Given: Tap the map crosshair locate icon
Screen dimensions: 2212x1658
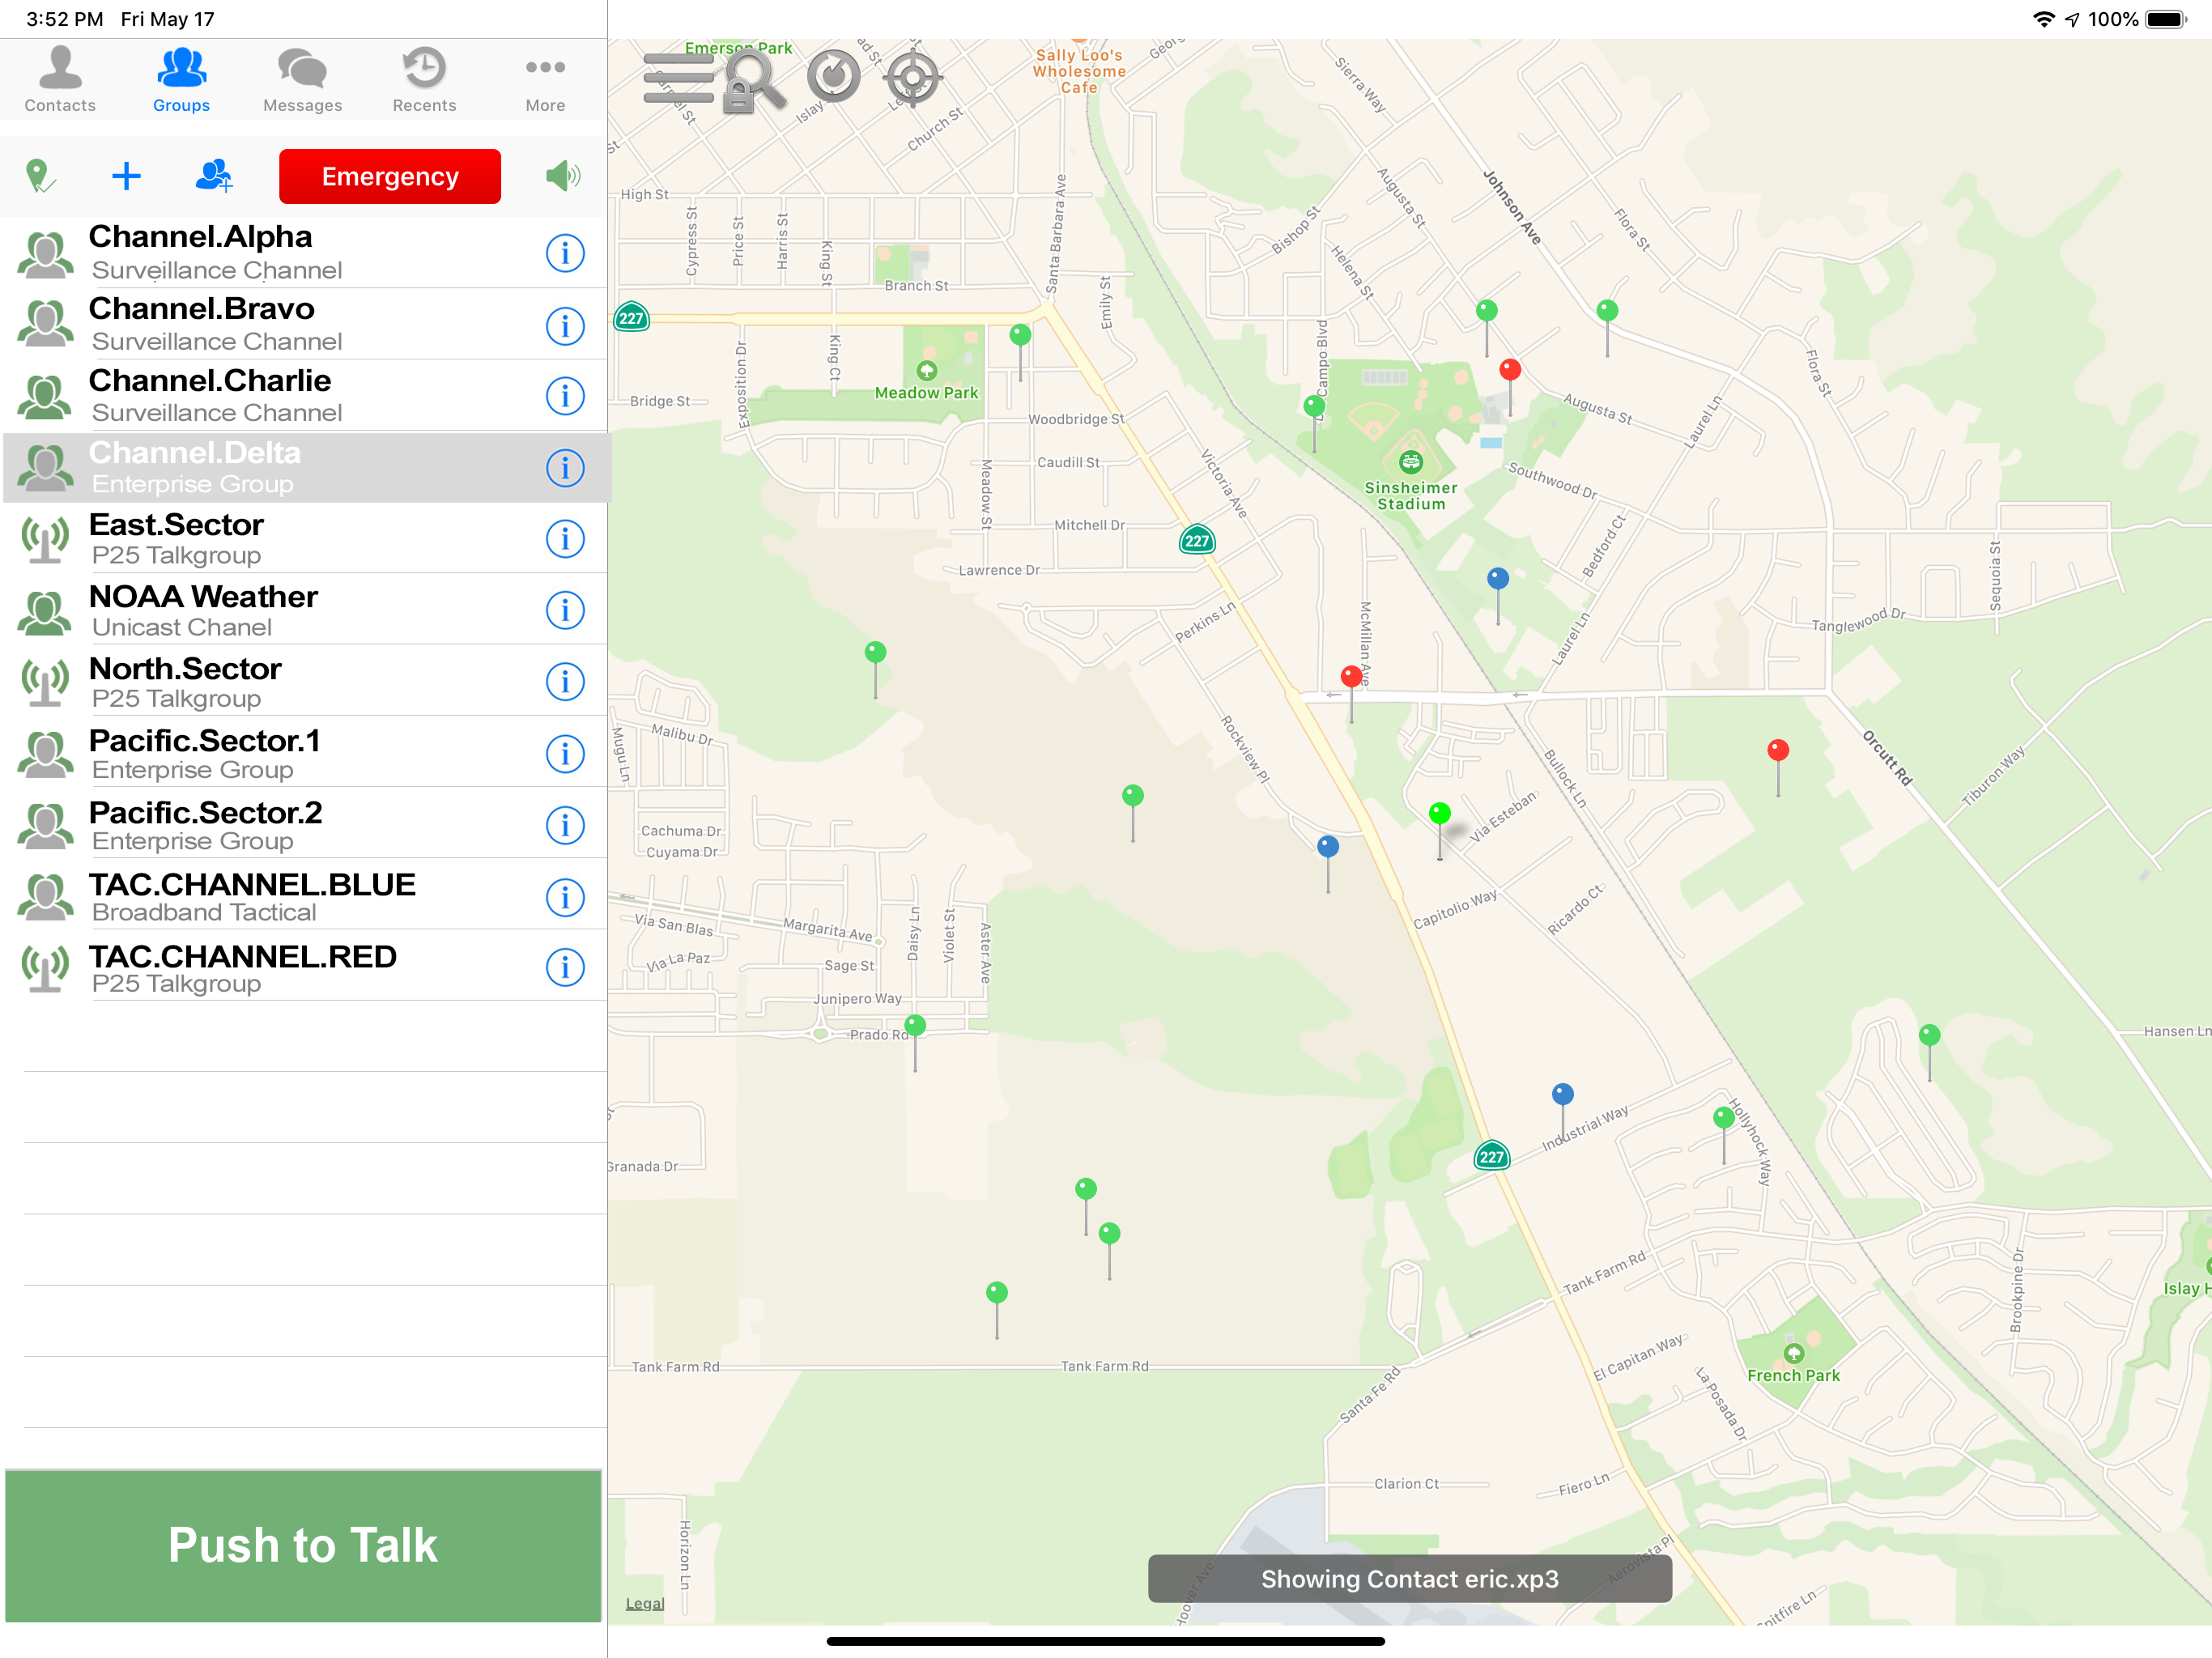Looking at the screenshot, I should pos(913,78).
